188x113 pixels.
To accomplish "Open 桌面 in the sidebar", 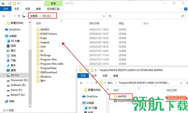I will click(11, 70).
